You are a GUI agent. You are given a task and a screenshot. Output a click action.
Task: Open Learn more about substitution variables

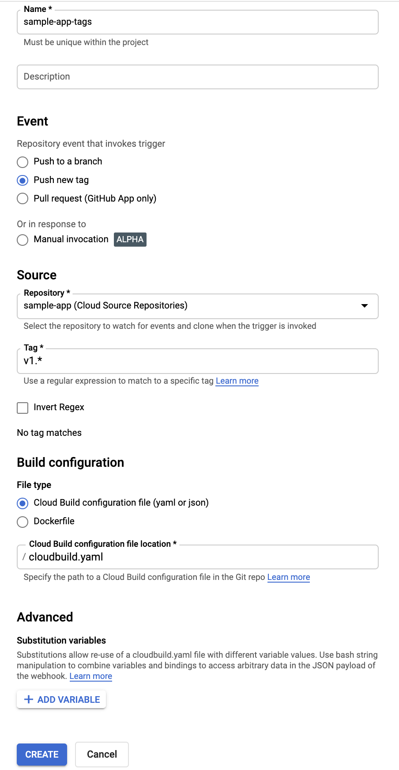click(x=90, y=676)
